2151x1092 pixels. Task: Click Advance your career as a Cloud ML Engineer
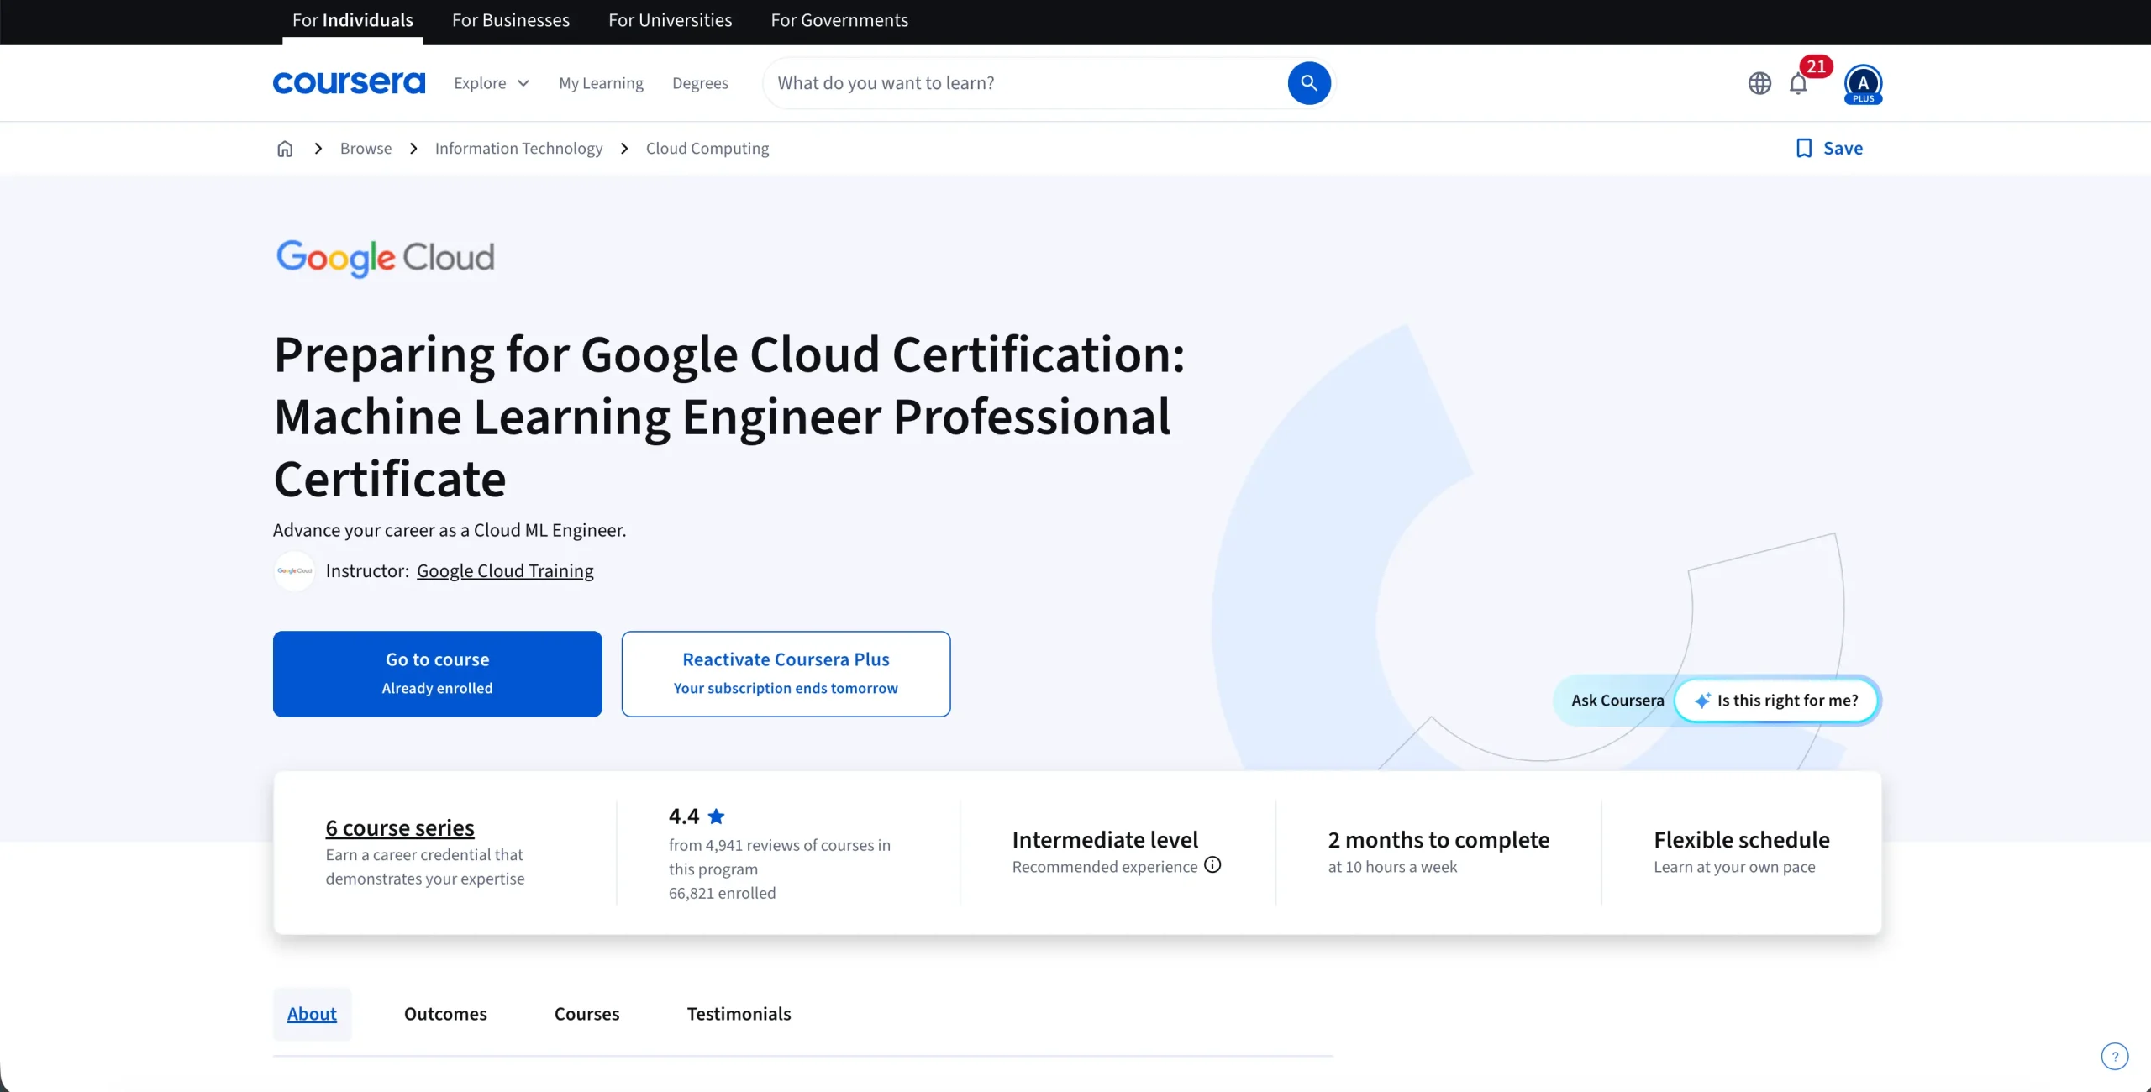pyautogui.click(x=450, y=530)
